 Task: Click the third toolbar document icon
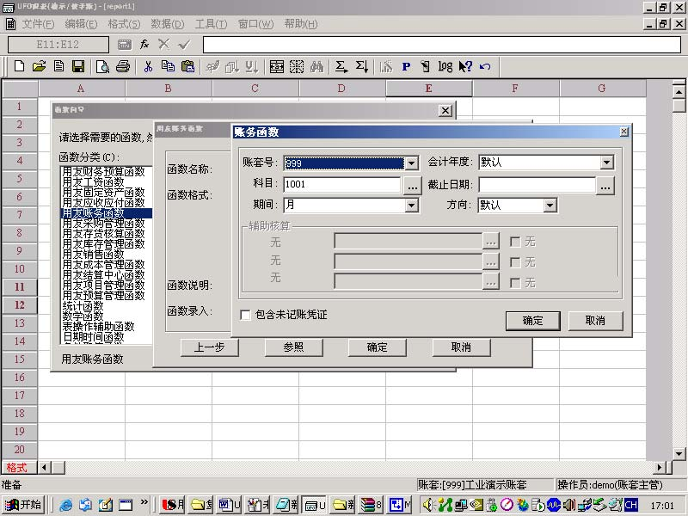pyautogui.click(x=58, y=66)
